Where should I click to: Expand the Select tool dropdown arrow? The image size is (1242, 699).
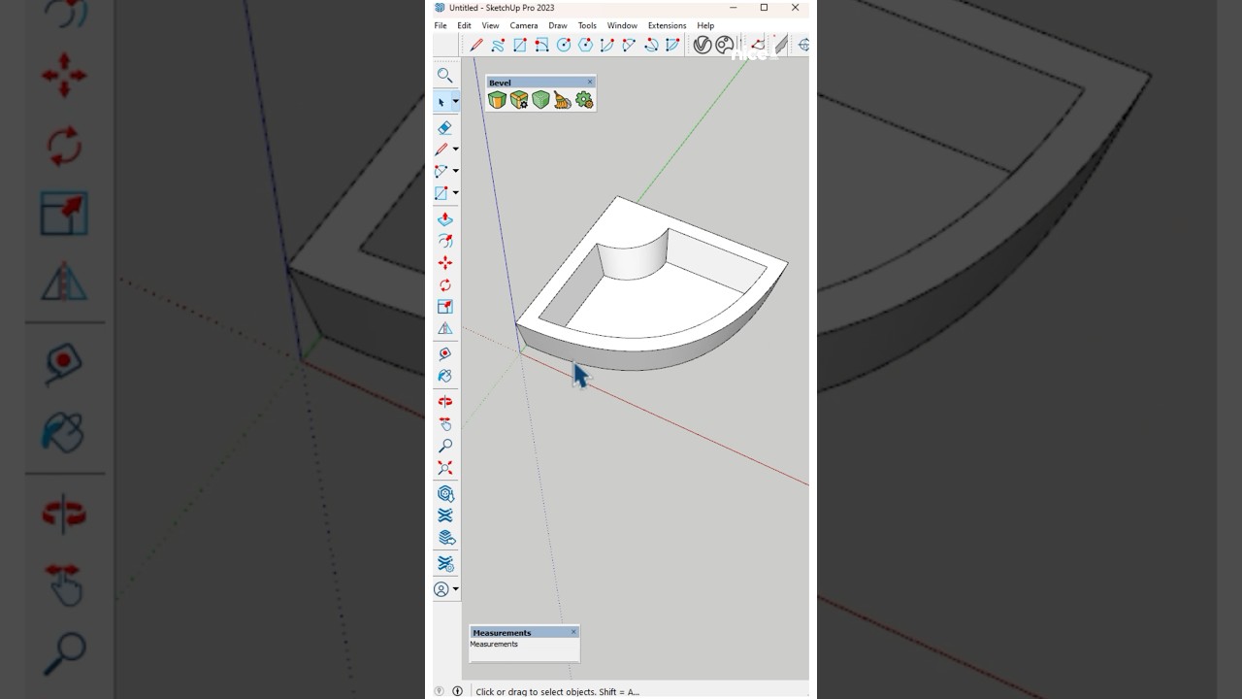[x=455, y=102]
